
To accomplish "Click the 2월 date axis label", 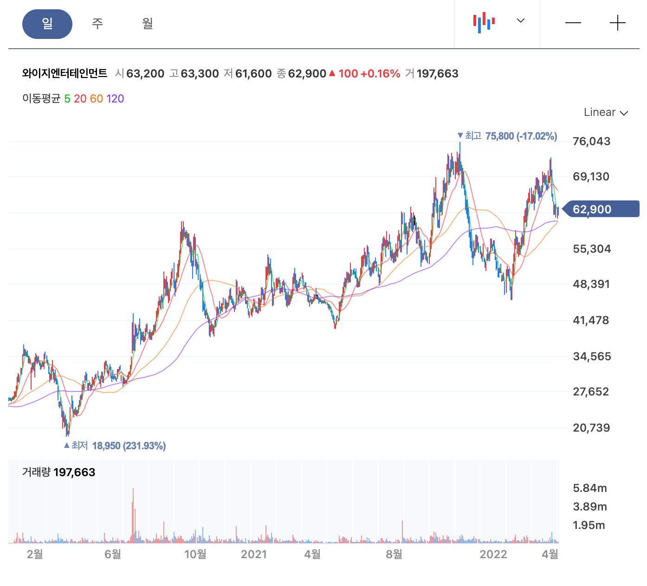I will tap(35, 554).
